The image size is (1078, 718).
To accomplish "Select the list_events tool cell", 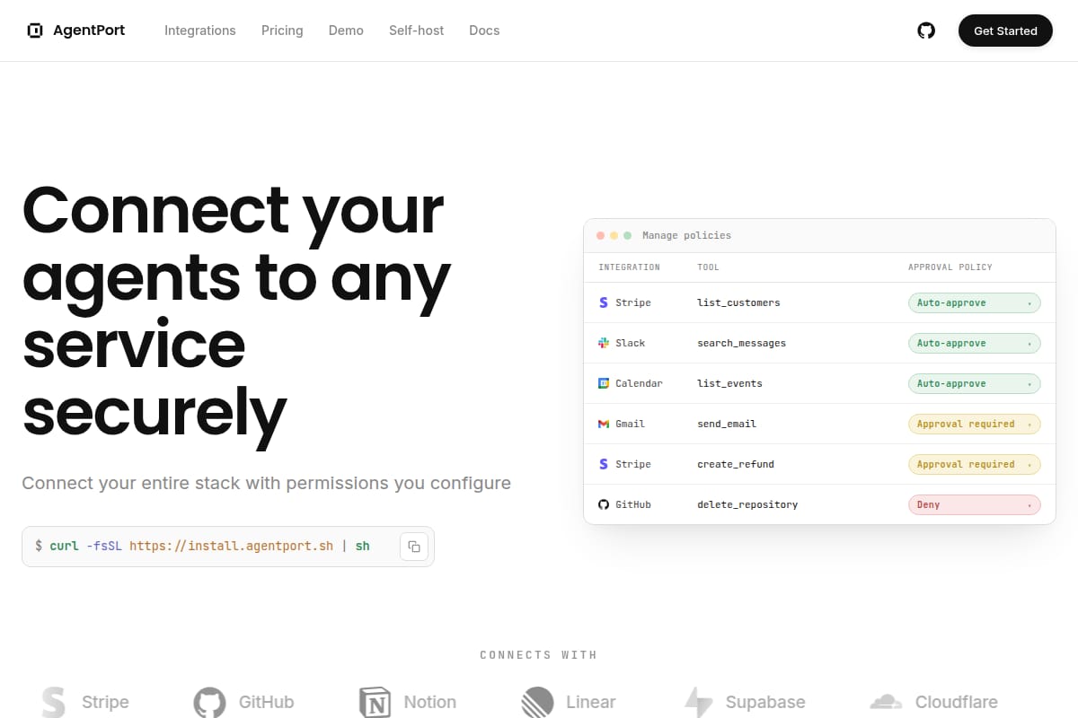I will pyautogui.click(x=729, y=383).
